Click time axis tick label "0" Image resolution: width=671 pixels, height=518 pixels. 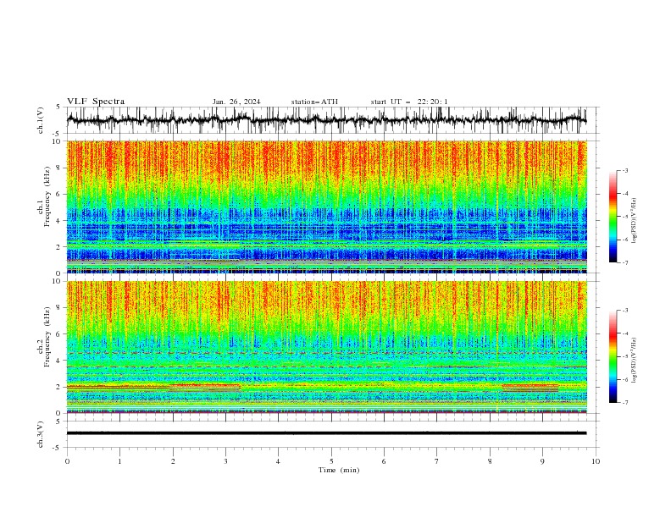coord(67,461)
